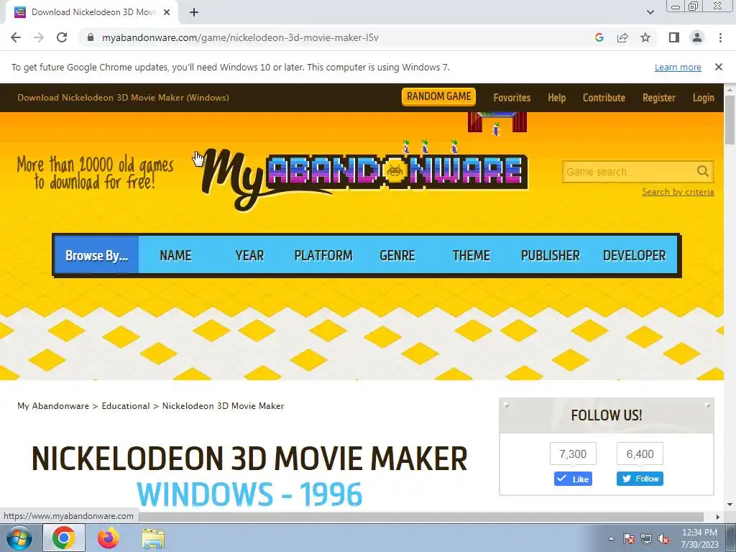
Task: Click the RANDOM GAME button
Action: coord(439,97)
